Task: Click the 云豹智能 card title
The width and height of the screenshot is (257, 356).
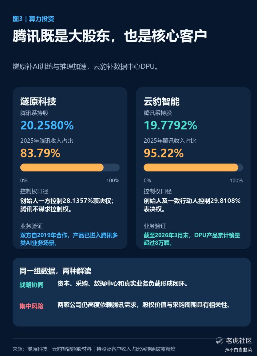Action: [x=162, y=101]
